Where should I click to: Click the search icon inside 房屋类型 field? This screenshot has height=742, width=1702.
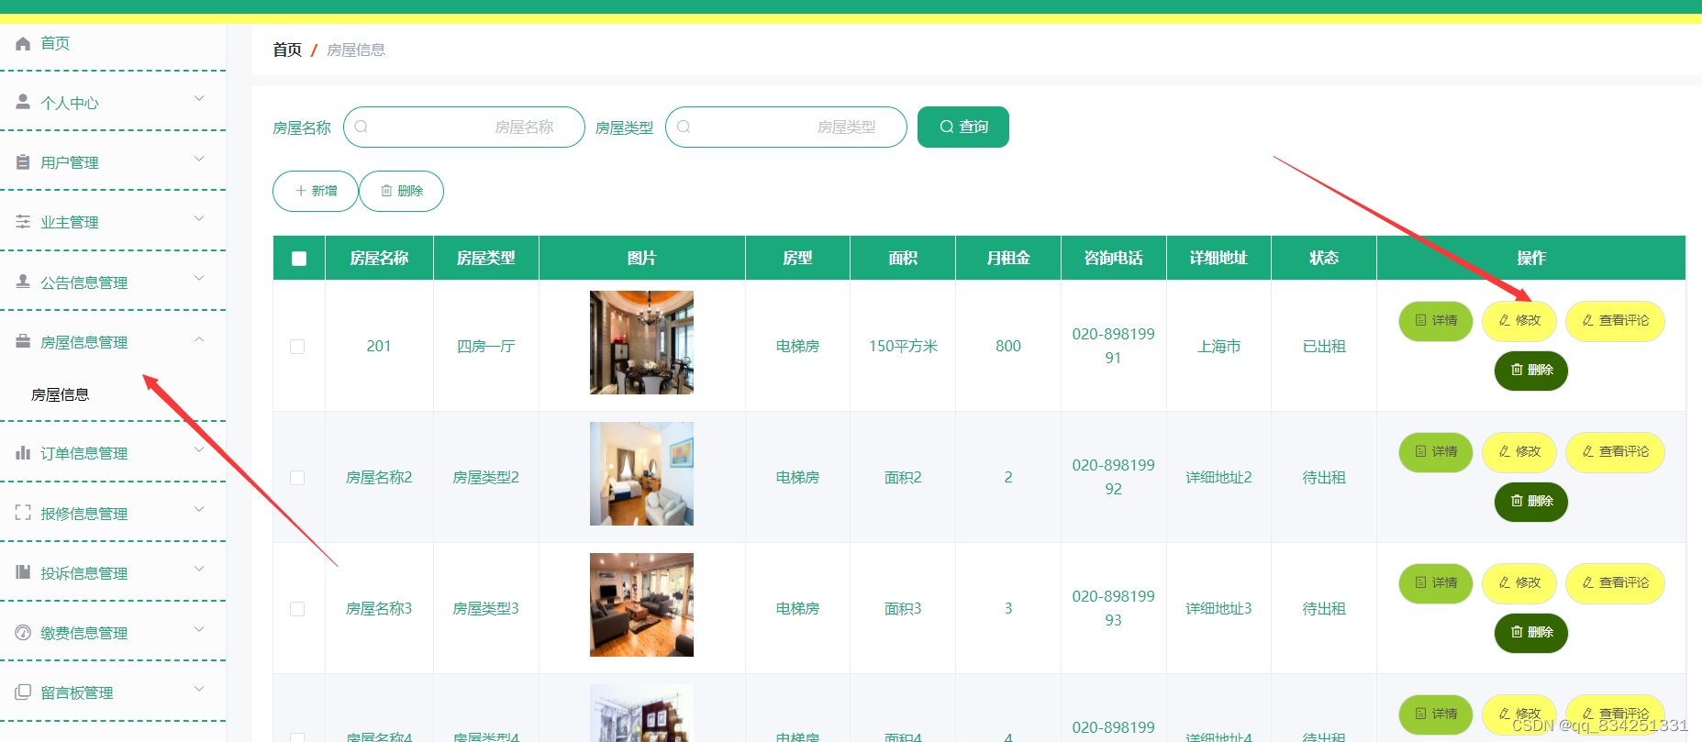coord(684,127)
